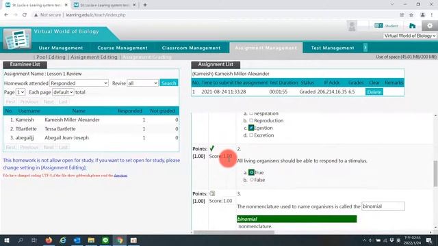Click the user avatar picture

click(x=352, y=26)
